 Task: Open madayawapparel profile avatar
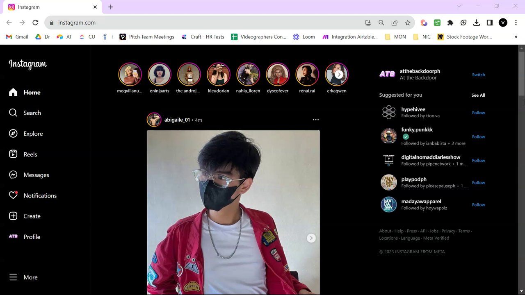pos(388,204)
